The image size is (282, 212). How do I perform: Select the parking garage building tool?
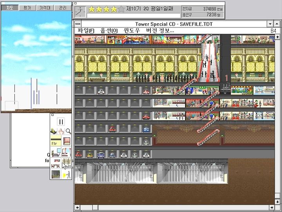56,174
